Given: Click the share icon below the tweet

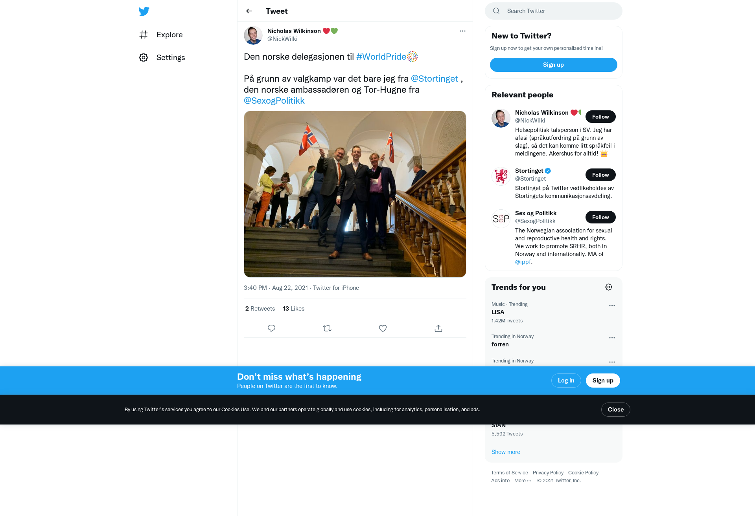Looking at the screenshot, I should pos(438,328).
